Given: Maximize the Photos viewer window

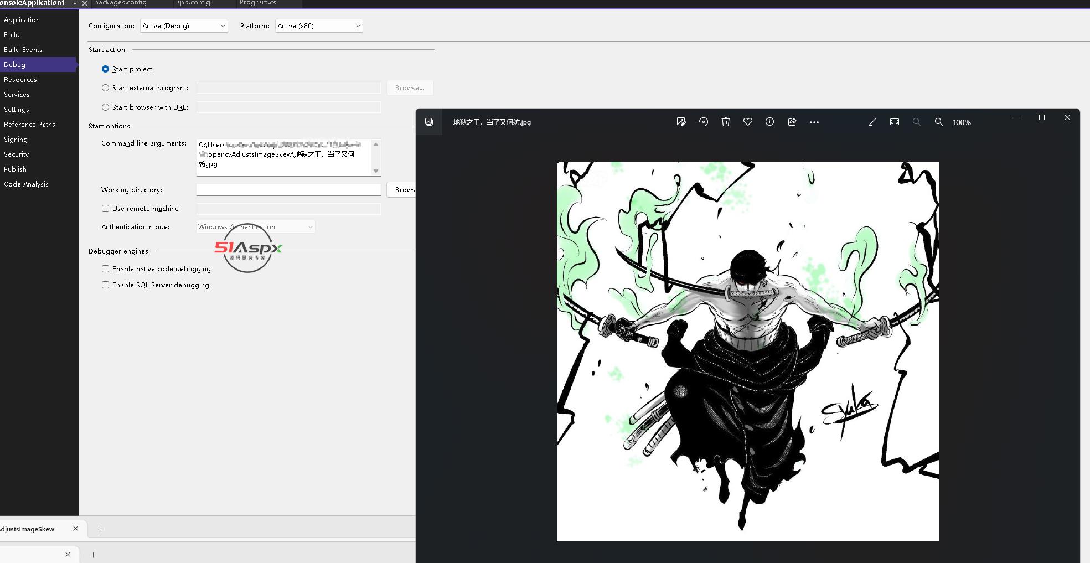Looking at the screenshot, I should (x=1042, y=117).
